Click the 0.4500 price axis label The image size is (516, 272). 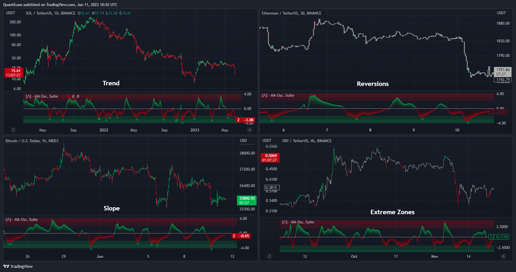(x=271, y=169)
